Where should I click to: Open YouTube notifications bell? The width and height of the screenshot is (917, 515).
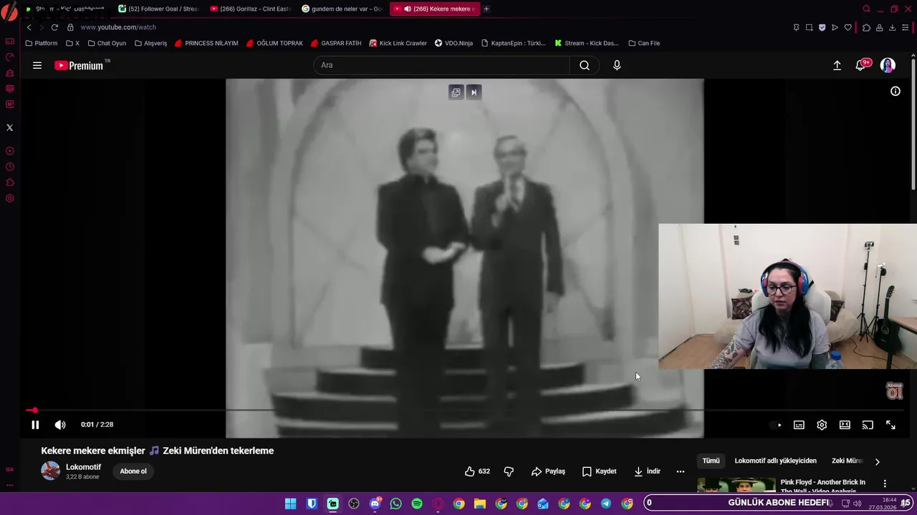click(x=862, y=65)
